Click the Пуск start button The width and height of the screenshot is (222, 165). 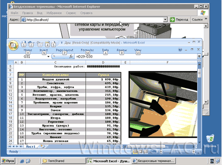pos(8,161)
